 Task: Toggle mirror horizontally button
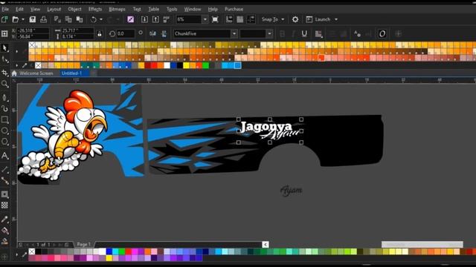coord(152,33)
